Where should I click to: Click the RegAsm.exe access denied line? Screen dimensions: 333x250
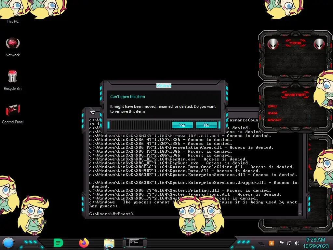pyautogui.click(x=168, y=159)
